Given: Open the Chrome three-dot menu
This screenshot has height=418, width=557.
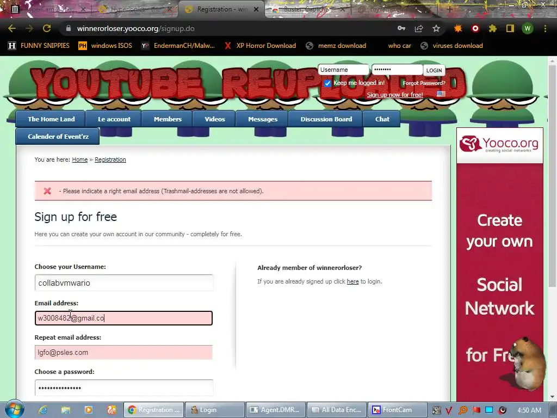Looking at the screenshot, I should (x=545, y=28).
